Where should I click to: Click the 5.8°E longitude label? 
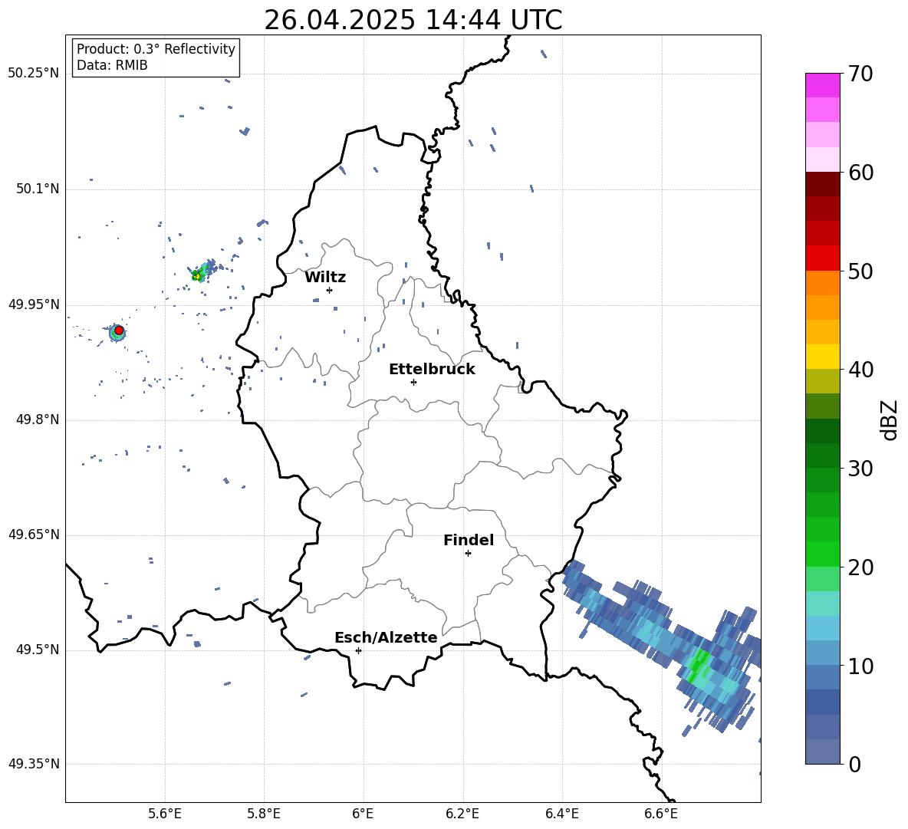point(264,814)
